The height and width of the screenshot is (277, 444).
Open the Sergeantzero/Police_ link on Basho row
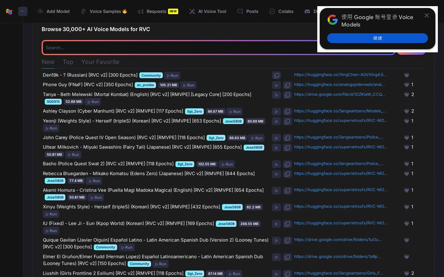click(339, 164)
